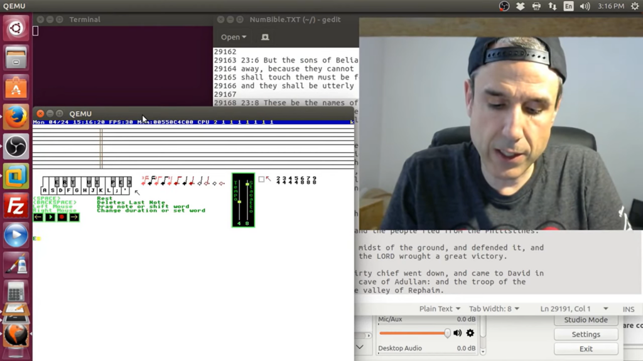Toggle the checkbox beside the time signatures

tap(261, 179)
